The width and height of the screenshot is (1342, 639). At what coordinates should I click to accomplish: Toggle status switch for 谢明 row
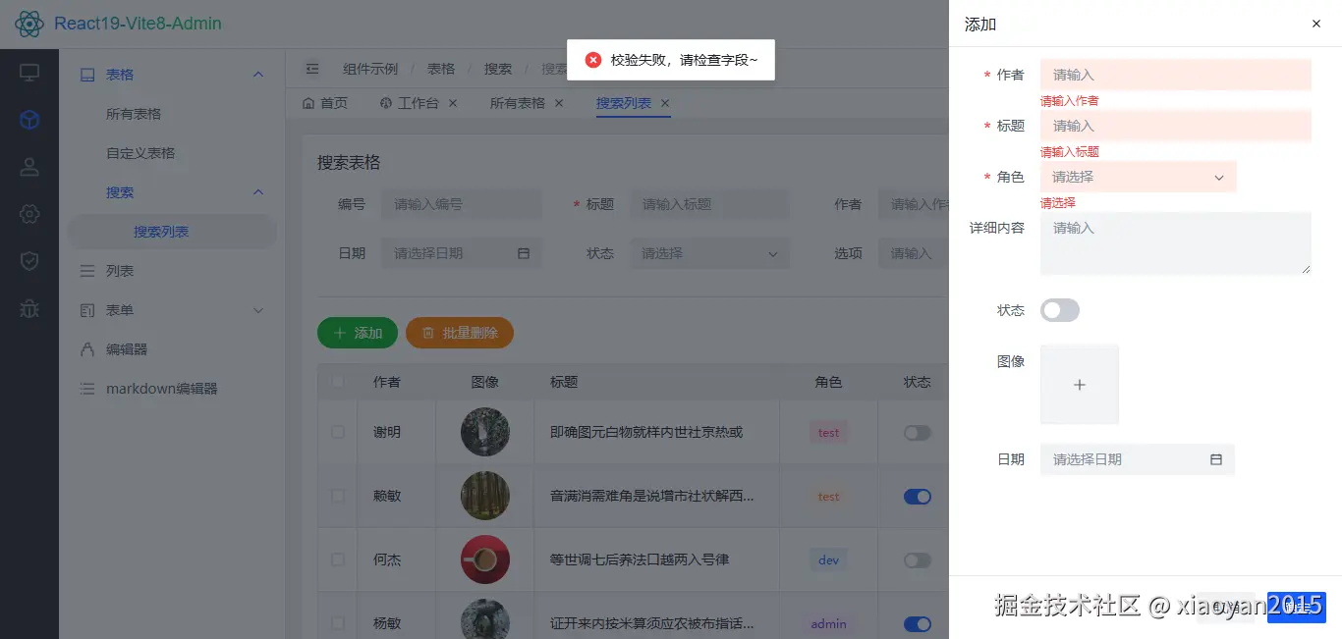coord(918,433)
